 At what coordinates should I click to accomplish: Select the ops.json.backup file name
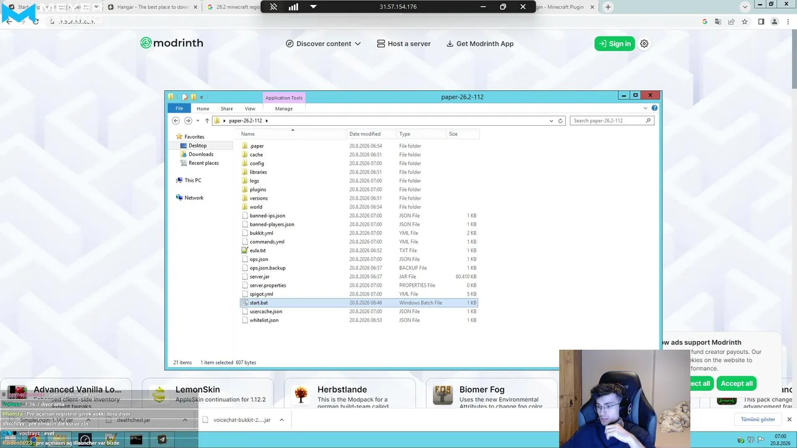click(268, 268)
